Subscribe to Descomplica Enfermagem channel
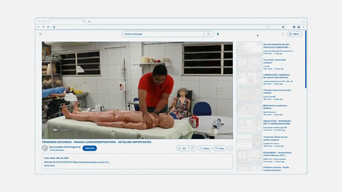342x192 pixels. click(x=90, y=148)
